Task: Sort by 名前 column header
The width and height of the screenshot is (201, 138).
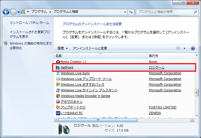Action: pyautogui.click(x=101, y=56)
